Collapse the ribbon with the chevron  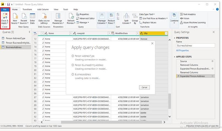pyautogui.click(x=213, y=9)
